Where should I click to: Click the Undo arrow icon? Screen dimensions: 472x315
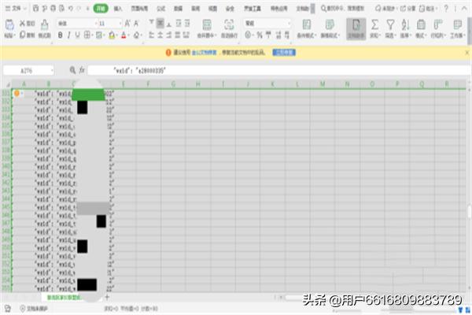point(71,9)
